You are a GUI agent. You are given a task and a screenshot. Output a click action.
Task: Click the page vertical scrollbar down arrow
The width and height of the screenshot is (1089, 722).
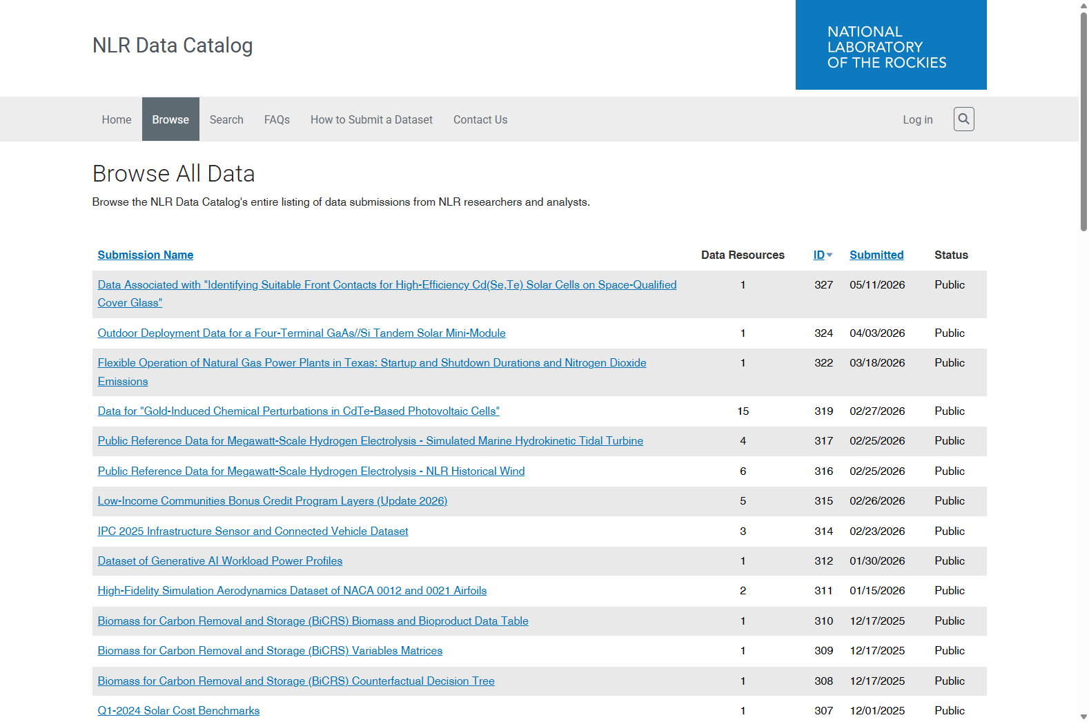1083,716
